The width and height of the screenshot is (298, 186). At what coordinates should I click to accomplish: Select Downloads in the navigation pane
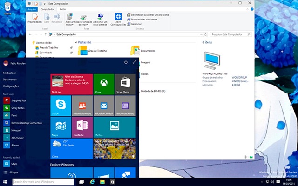[43, 53]
